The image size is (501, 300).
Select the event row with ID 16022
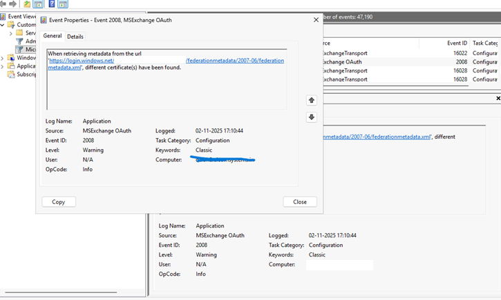(x=412, y=53)
